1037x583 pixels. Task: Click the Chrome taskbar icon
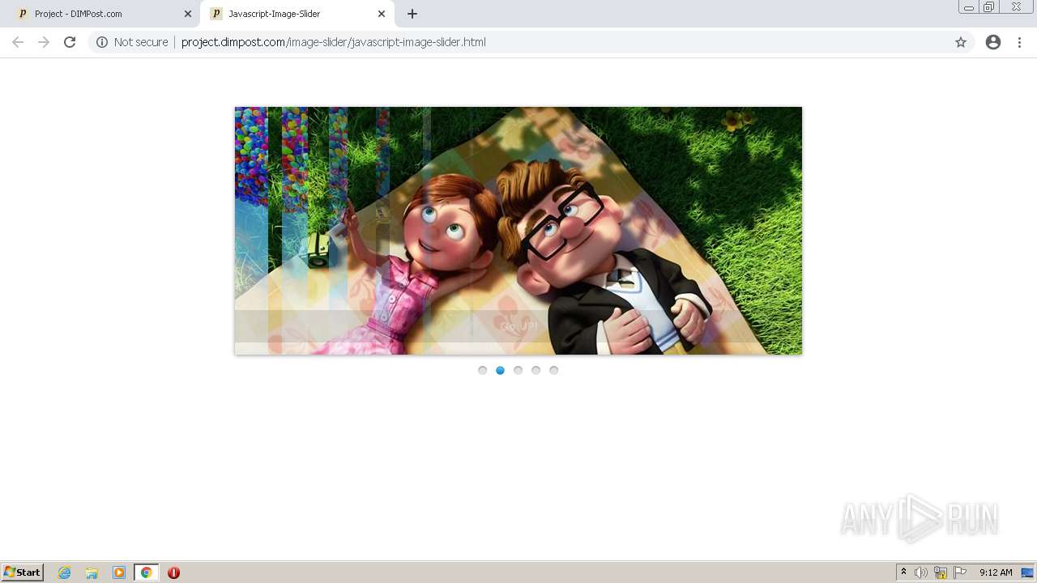[x=146, y=572]
